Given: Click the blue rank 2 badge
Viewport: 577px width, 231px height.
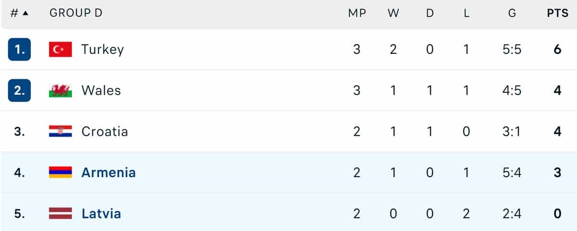Looking at the screenshot, I should [x=20, y=90].
